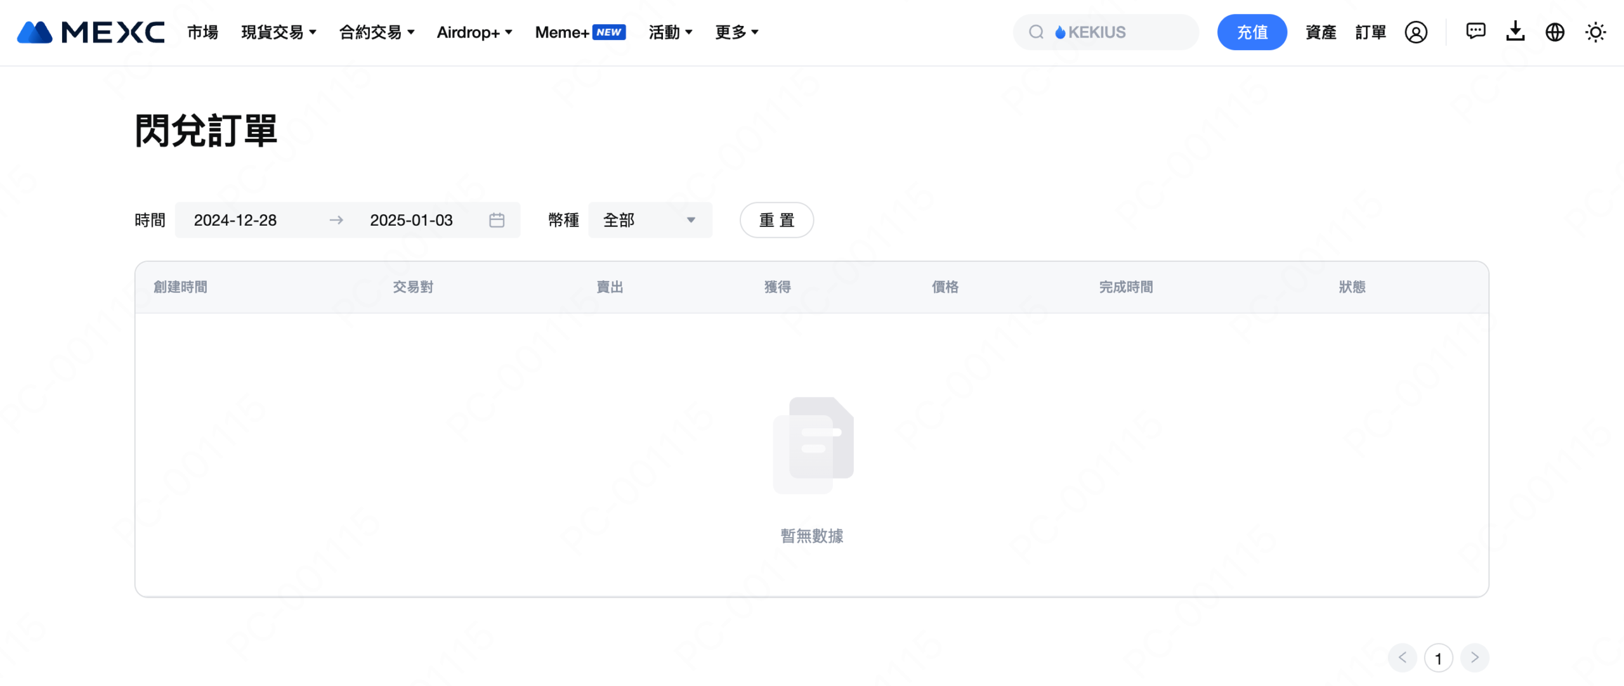Select the 市場 menu item
Image resolution: width=1624 pixels, height=686 pixels.
click(x=201, y=32)
